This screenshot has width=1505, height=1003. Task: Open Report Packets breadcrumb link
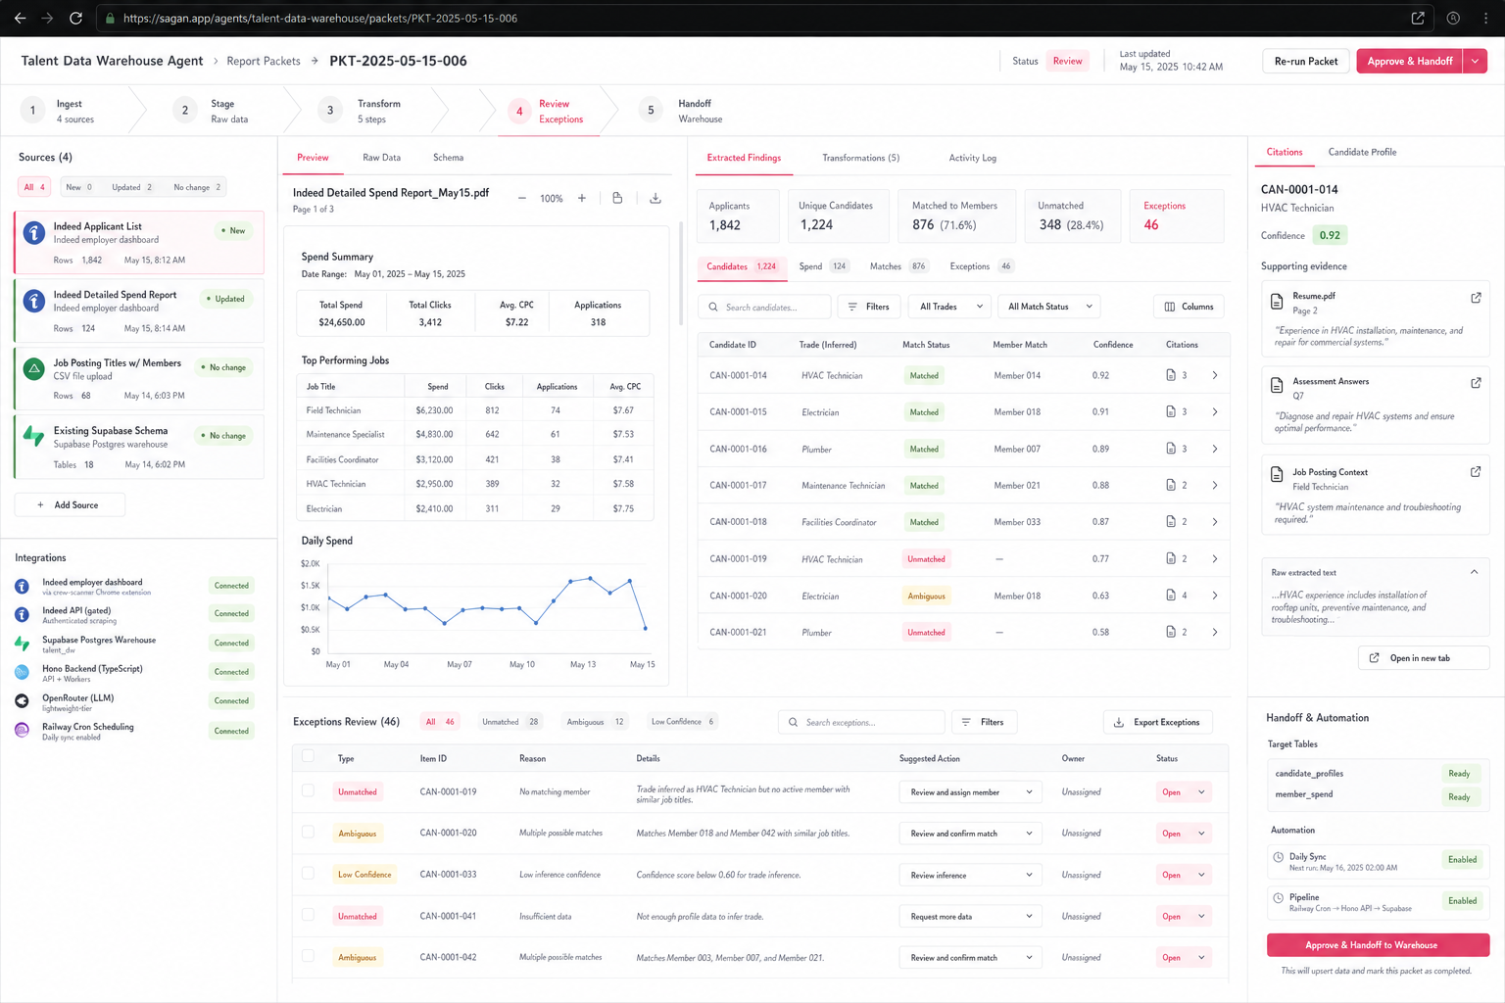[264, 61]
